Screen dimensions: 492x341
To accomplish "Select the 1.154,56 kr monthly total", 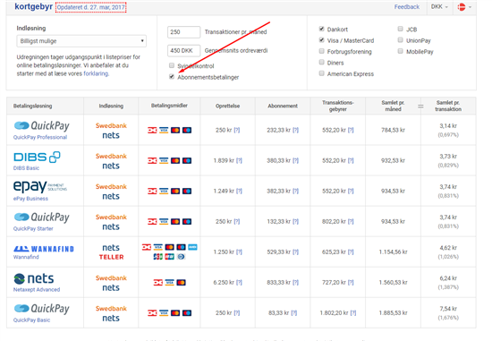I will (x=393, y=251).
